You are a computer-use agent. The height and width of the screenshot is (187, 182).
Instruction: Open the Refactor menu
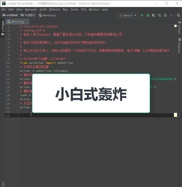pyautogui.click(x=55, y=9)
